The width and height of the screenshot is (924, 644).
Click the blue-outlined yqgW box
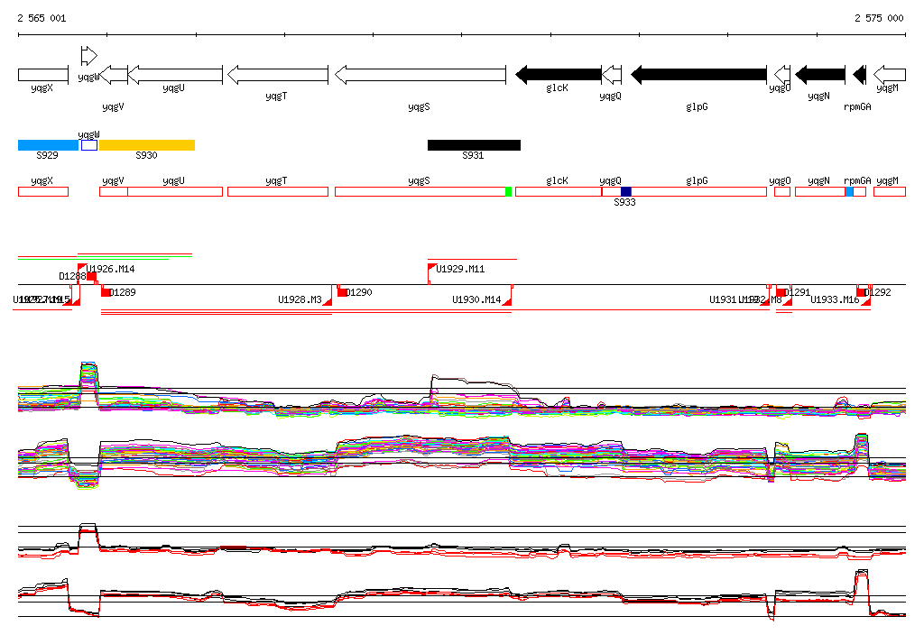coord(88,145)
